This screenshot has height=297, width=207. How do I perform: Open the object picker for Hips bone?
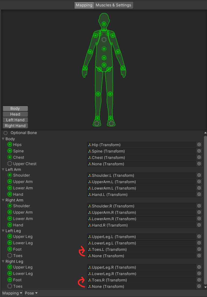(x=199, y=144)
